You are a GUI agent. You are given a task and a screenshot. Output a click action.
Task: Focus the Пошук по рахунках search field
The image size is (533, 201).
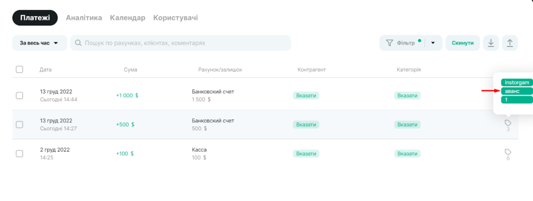pyautogui.click(x=181, y=43)
